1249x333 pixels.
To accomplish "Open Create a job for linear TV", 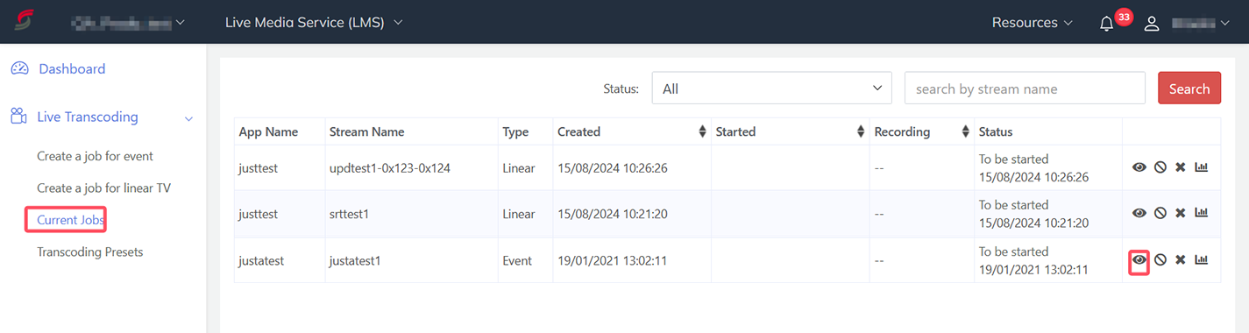I will pos(103,188).
